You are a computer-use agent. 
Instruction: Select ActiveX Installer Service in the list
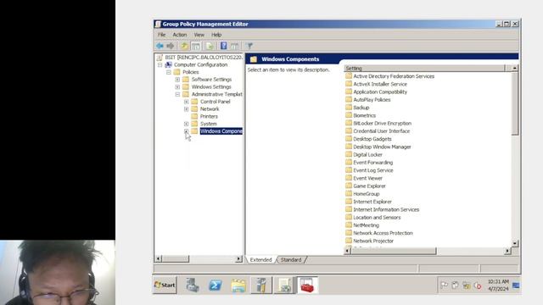pos(380,84)
